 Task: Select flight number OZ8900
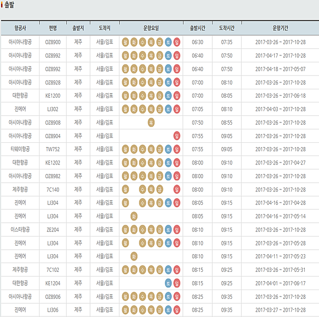click(x=53, y=42)
